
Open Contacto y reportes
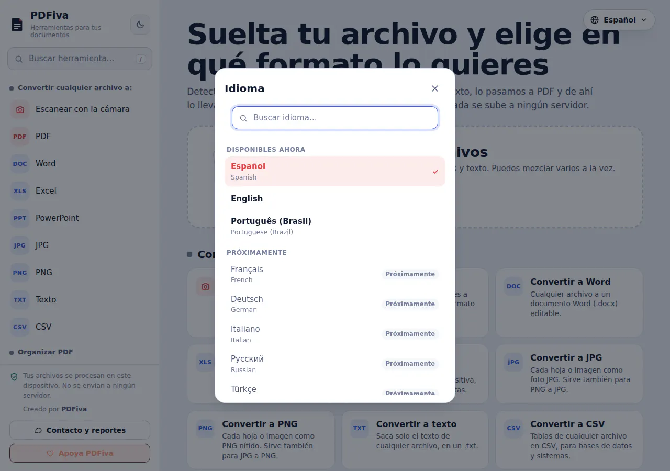click(x=80, y=430)
